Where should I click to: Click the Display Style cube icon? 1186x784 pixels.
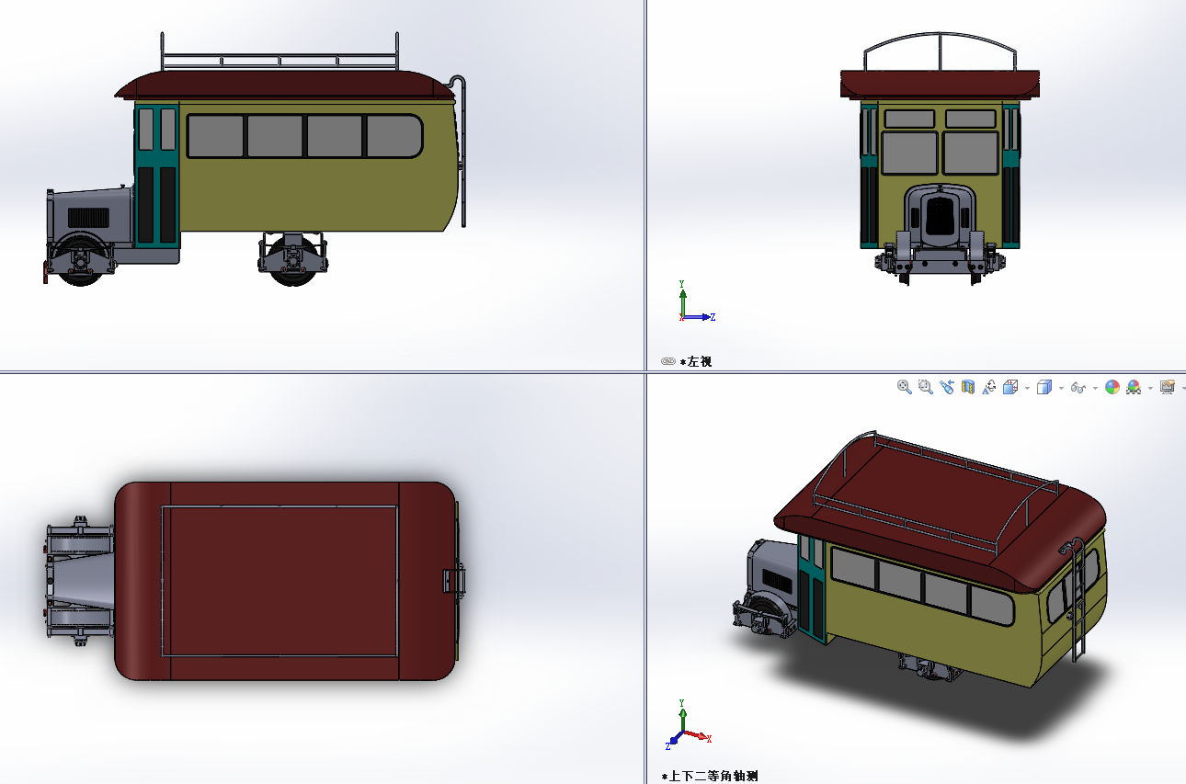pos(1043,388)
